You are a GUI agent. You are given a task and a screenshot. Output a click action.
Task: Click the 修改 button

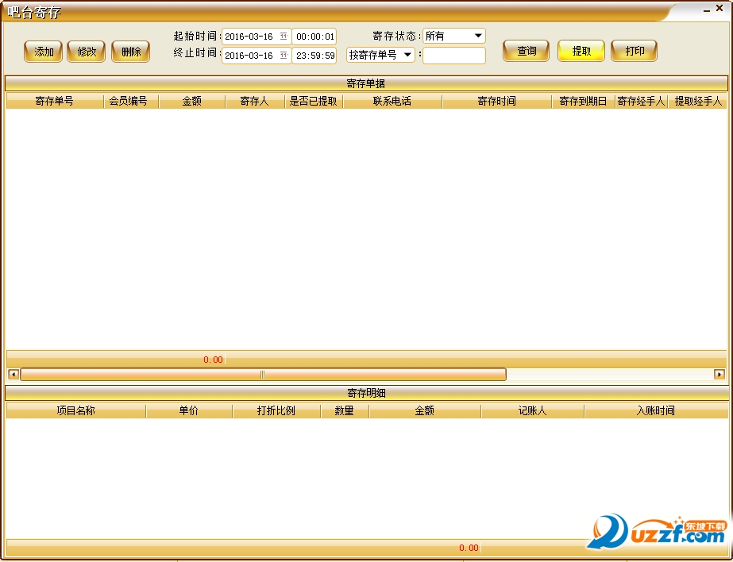pyautogui.click(x=87, y=52)
